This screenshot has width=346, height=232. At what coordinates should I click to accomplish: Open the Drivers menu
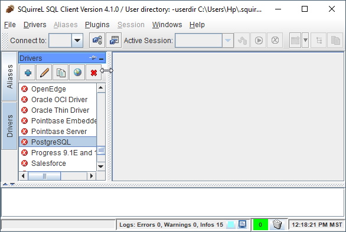(x=35, y=25)
